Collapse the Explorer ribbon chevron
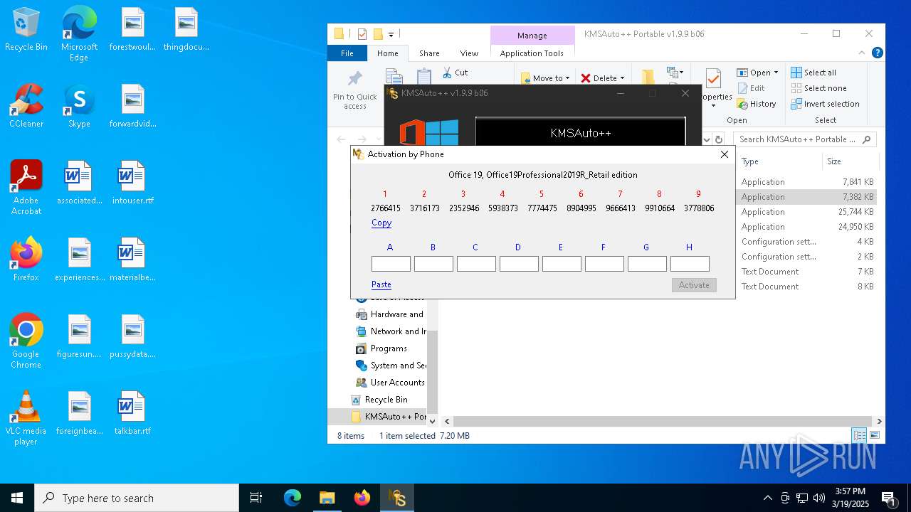The image size is (911, 512). pyautogui.click(x=862, y=53)
